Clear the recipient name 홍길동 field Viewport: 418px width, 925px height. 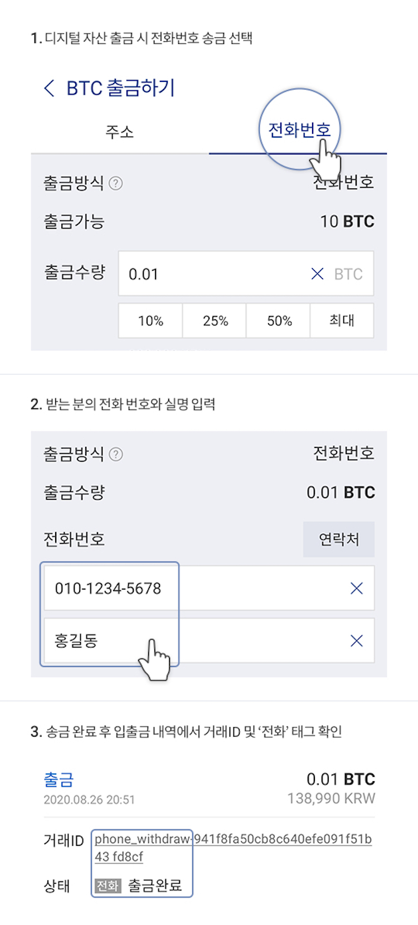click(x=357, y=641)
